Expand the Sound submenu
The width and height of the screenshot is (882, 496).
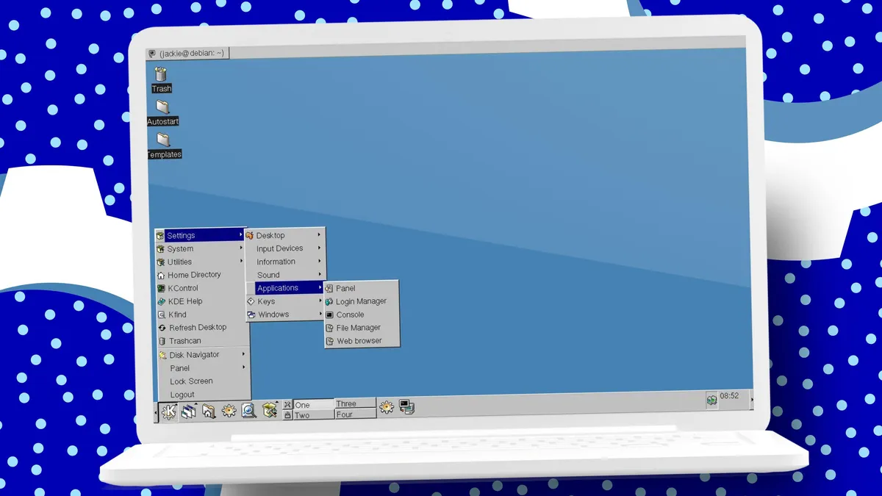pos(285,275)
